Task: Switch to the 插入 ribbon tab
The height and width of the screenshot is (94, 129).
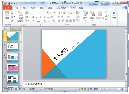Action: coord(25,8)
